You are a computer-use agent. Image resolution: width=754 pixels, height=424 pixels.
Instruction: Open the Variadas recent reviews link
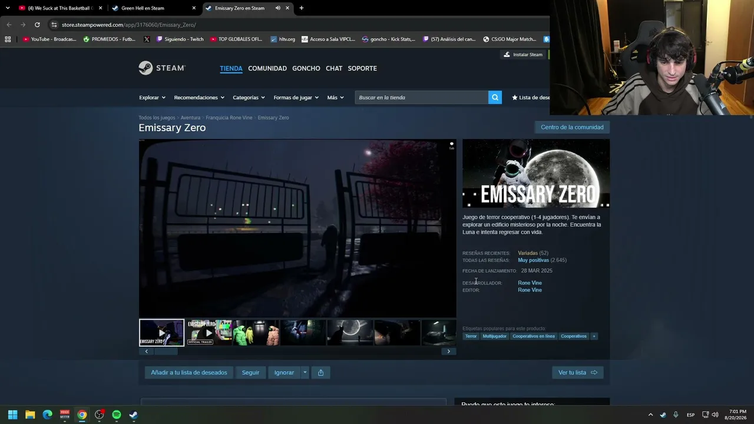click(528, 253)
